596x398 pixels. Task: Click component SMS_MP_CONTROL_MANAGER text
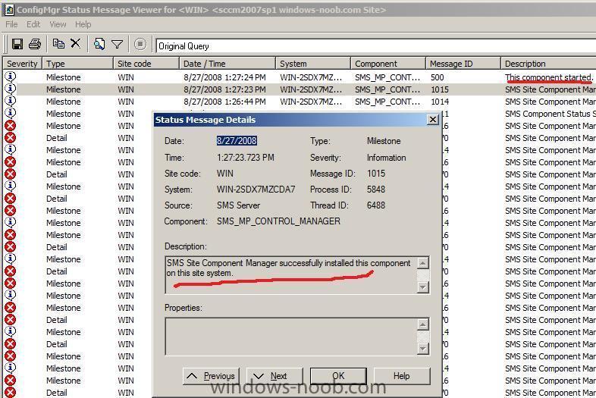[x=278, y=221]
